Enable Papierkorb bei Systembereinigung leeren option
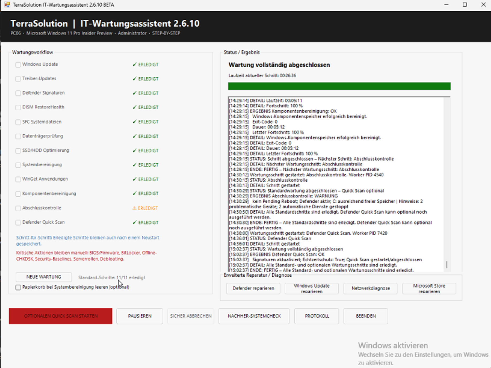 pyautogui.click(x=18, y=287)
